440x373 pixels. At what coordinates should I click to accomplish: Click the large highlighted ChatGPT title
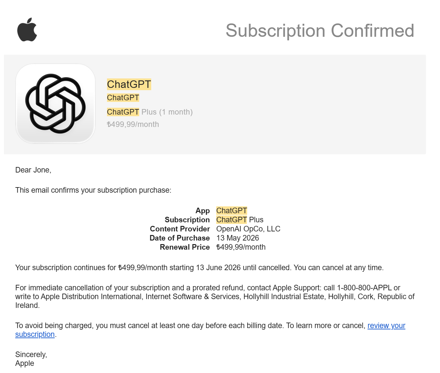click(129, 84)
